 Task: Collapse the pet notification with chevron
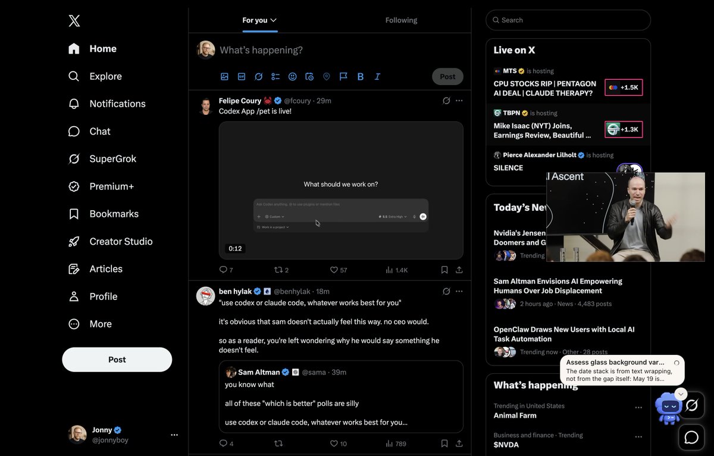[681, 393]
